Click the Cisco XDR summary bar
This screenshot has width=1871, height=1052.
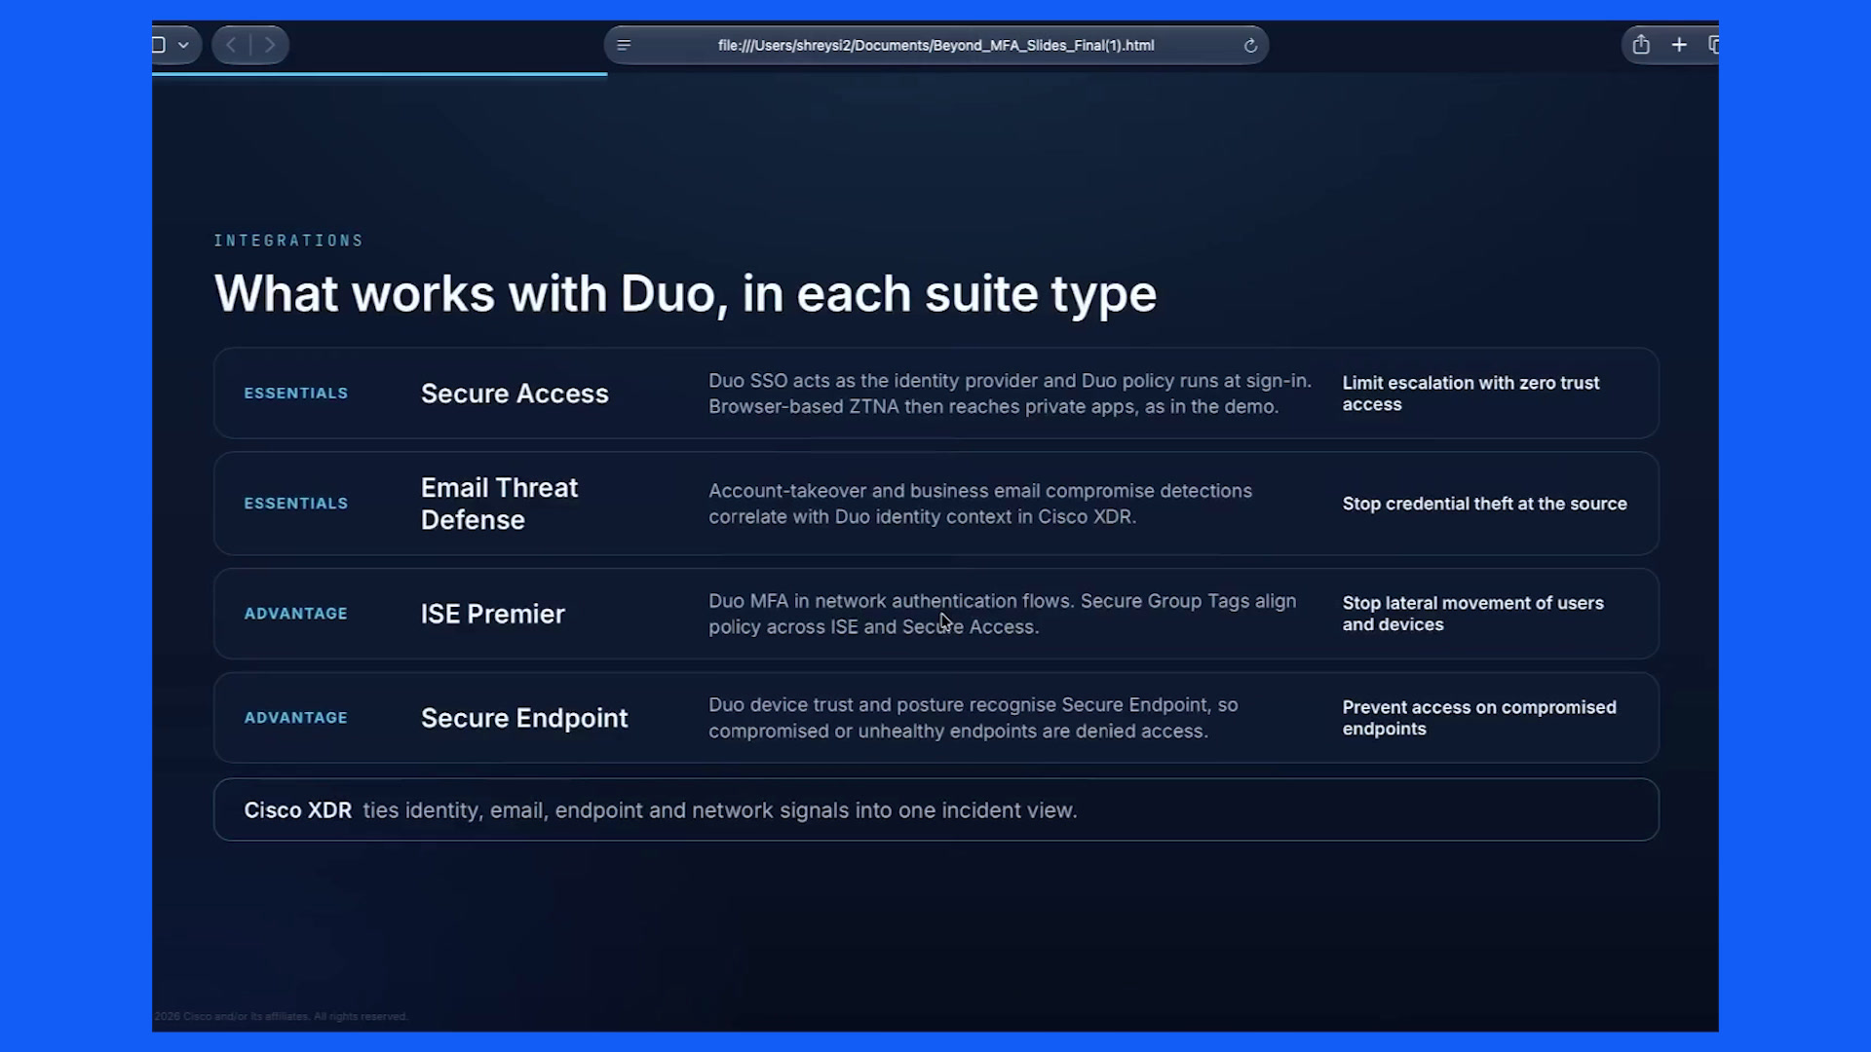click(x=935, y=809)
